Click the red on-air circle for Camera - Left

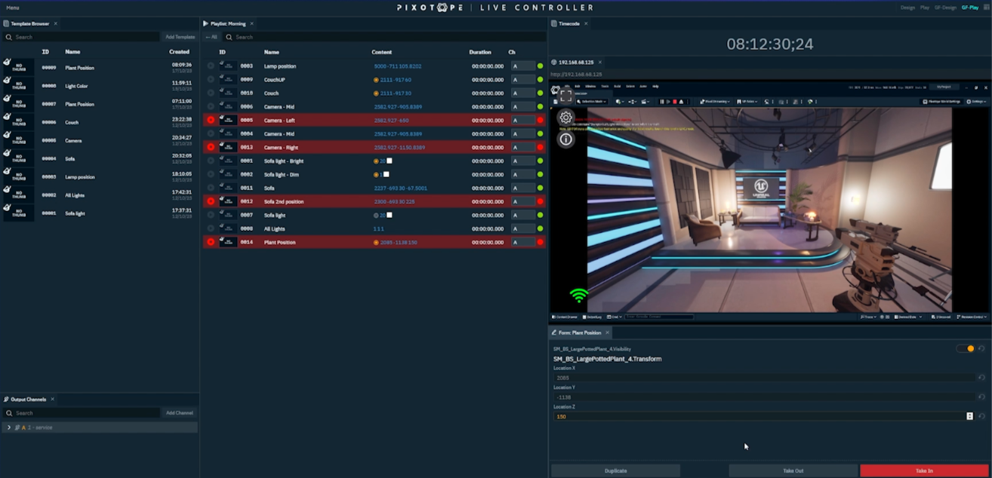click(211, 121)
